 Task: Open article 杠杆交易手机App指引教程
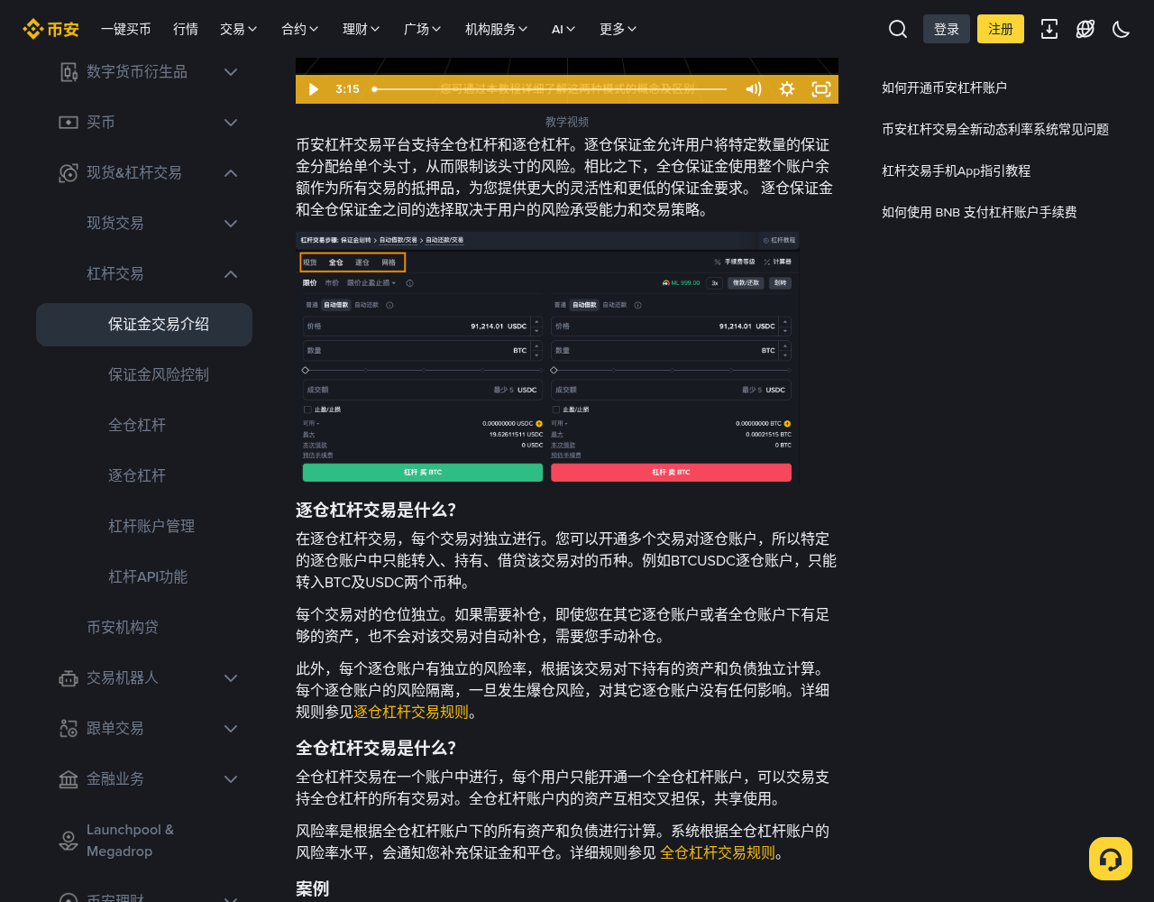pos(956,170)
